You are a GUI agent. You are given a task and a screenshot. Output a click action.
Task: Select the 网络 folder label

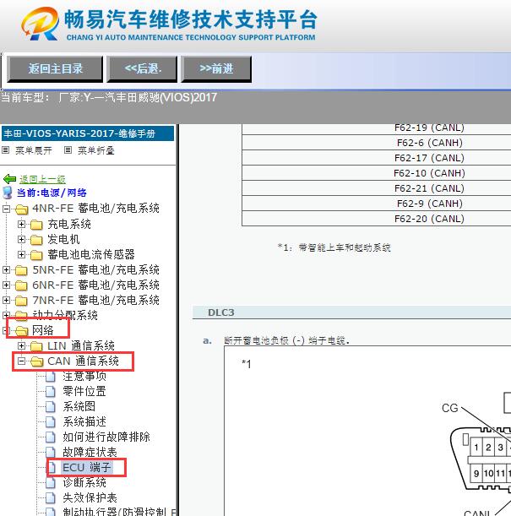click(43, 330)
